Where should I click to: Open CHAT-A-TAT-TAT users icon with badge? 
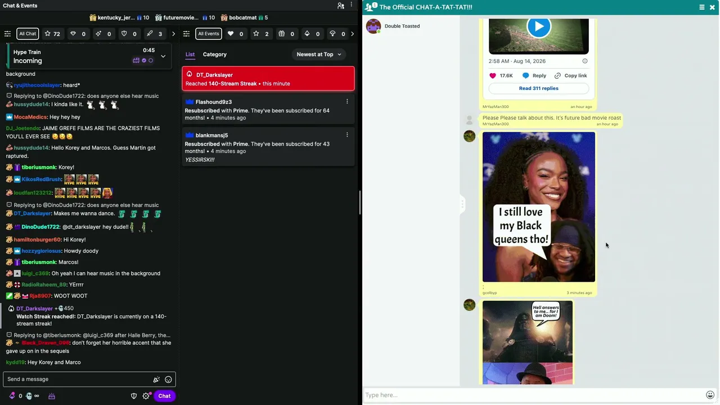[x=371, y=7]
